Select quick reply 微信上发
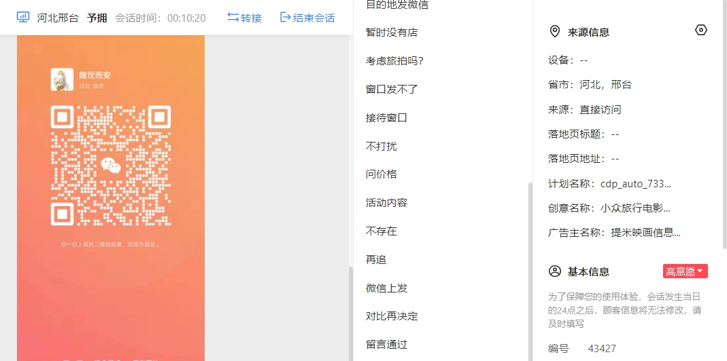Viewport: 727px width, 361px height. (x=386, y=288)
